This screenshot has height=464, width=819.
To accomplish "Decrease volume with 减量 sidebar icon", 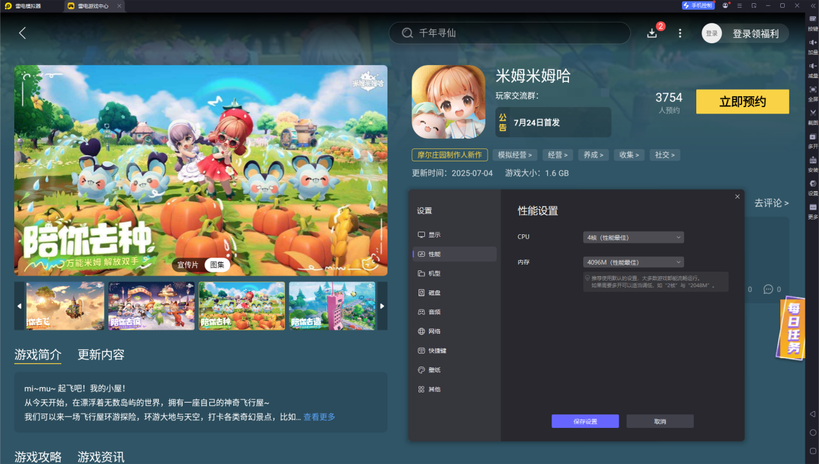I will (813, 70).
